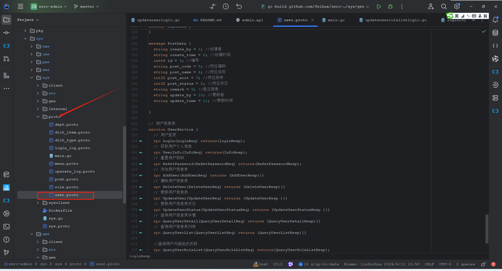Open the Commit tool window
Viewport: 502px width, 271px height.
pyautogui.click(x=7, y=33)
